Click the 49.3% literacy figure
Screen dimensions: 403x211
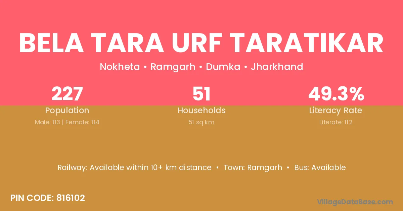pyautogui.click(x=336, y=94)
